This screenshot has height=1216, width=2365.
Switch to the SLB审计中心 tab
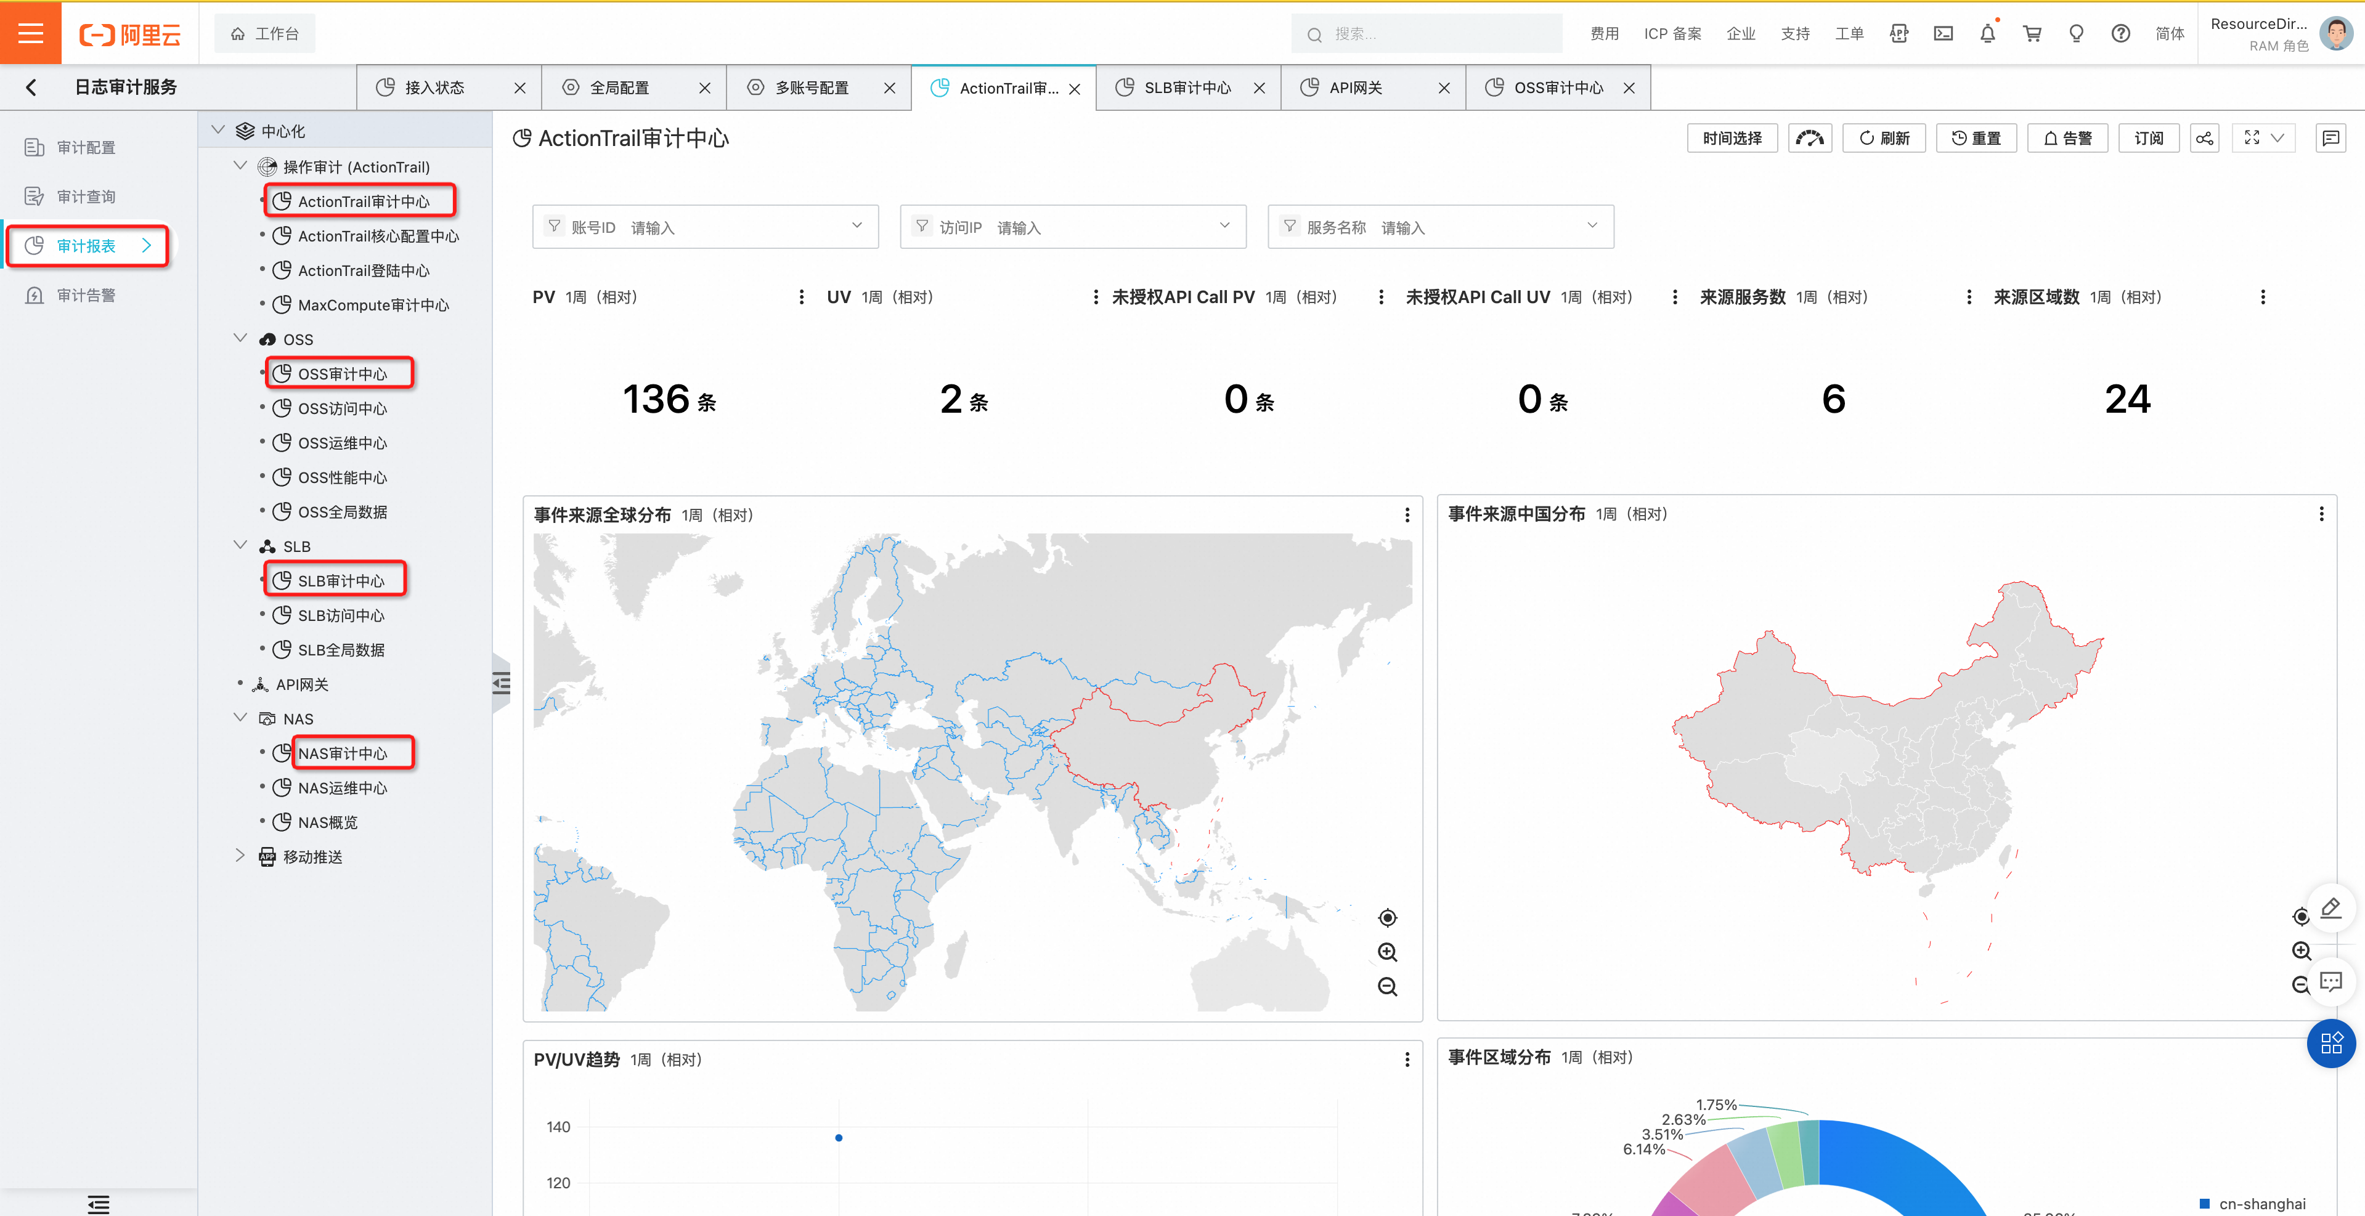pyautogui.click(x=1187, y=88)
